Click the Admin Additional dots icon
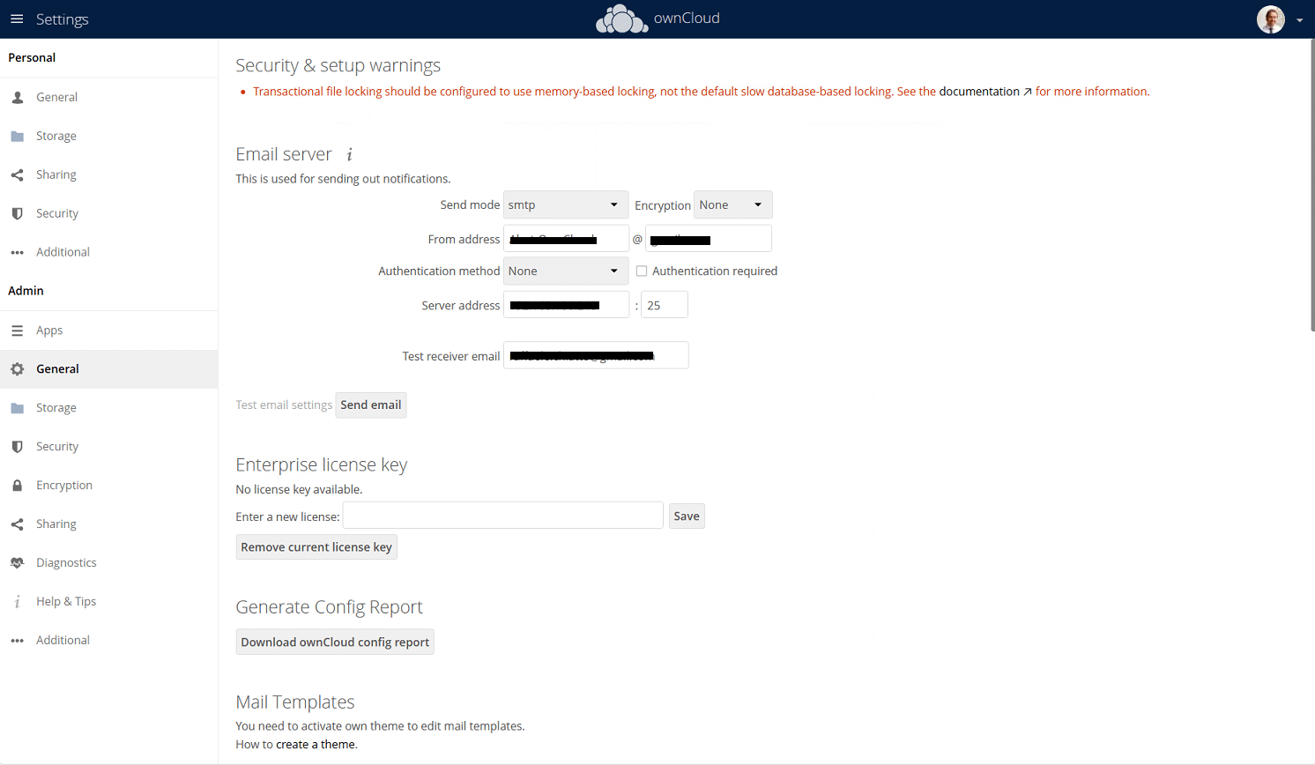This screenshot has height=765, width=1315. coord(17,641)
